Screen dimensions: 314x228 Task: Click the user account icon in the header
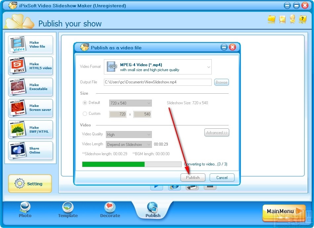pos(292,20)
